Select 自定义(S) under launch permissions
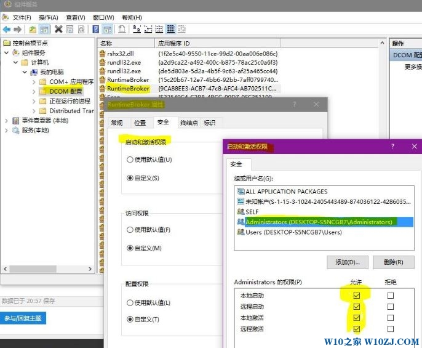 tap(130, 178)
